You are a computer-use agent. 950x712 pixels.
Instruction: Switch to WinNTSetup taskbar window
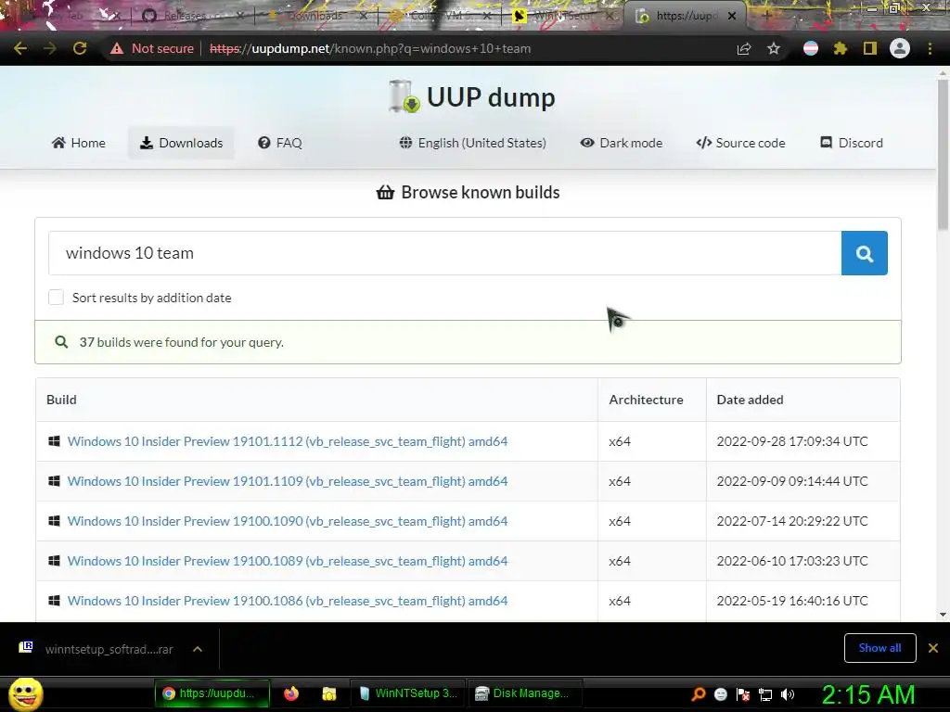click(409, 693)
